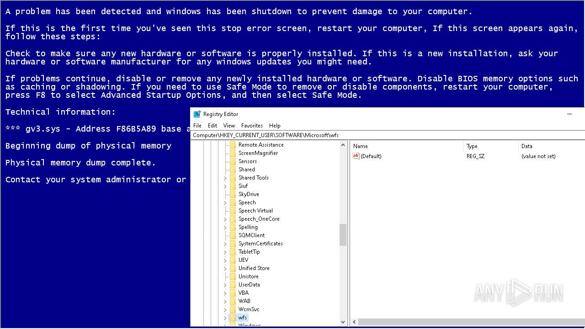Select the UserData key label

(249, 285)
